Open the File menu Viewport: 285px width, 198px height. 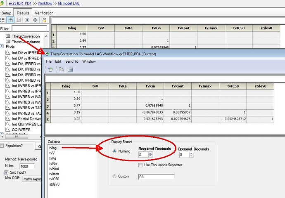click(x=49, y=61)
